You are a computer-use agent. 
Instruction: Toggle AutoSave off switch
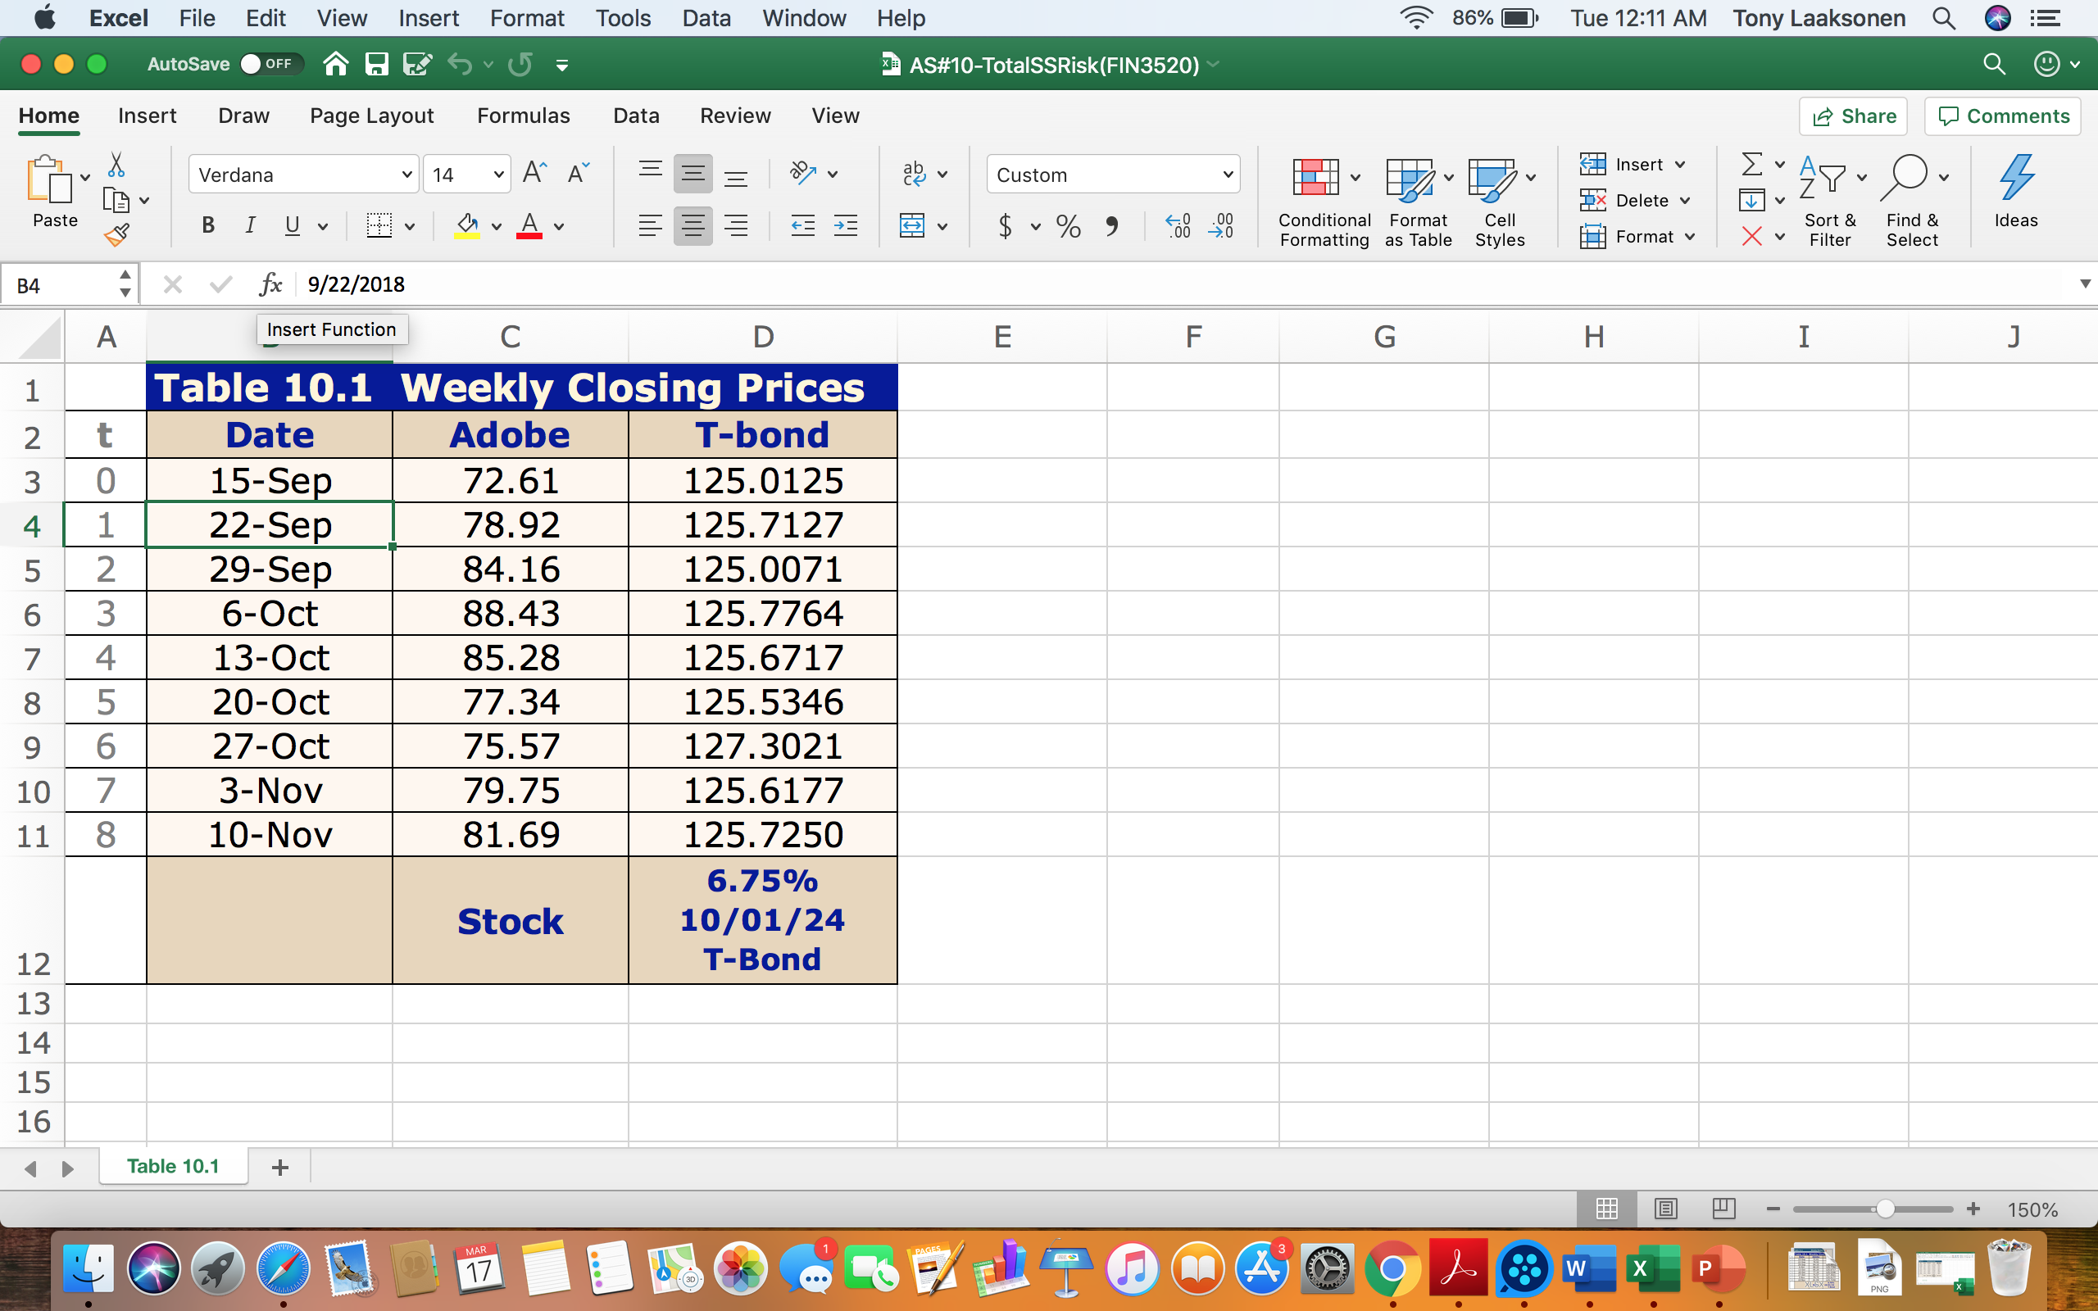point(269,63)
